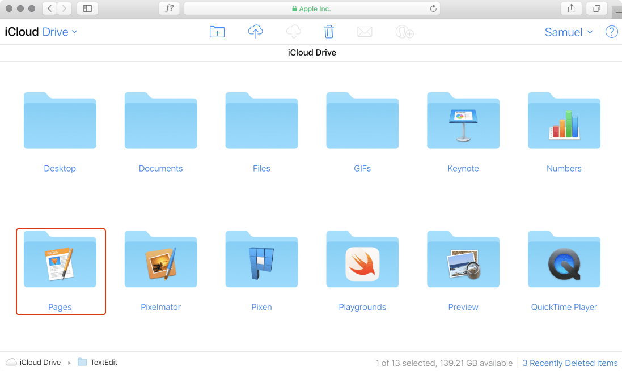The image size is (622, 371).
Task: Open the Playgrounds folder
Action: (362, 259)
